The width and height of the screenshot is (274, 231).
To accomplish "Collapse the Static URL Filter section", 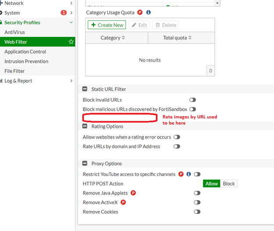I will click(x=85, y=89).
